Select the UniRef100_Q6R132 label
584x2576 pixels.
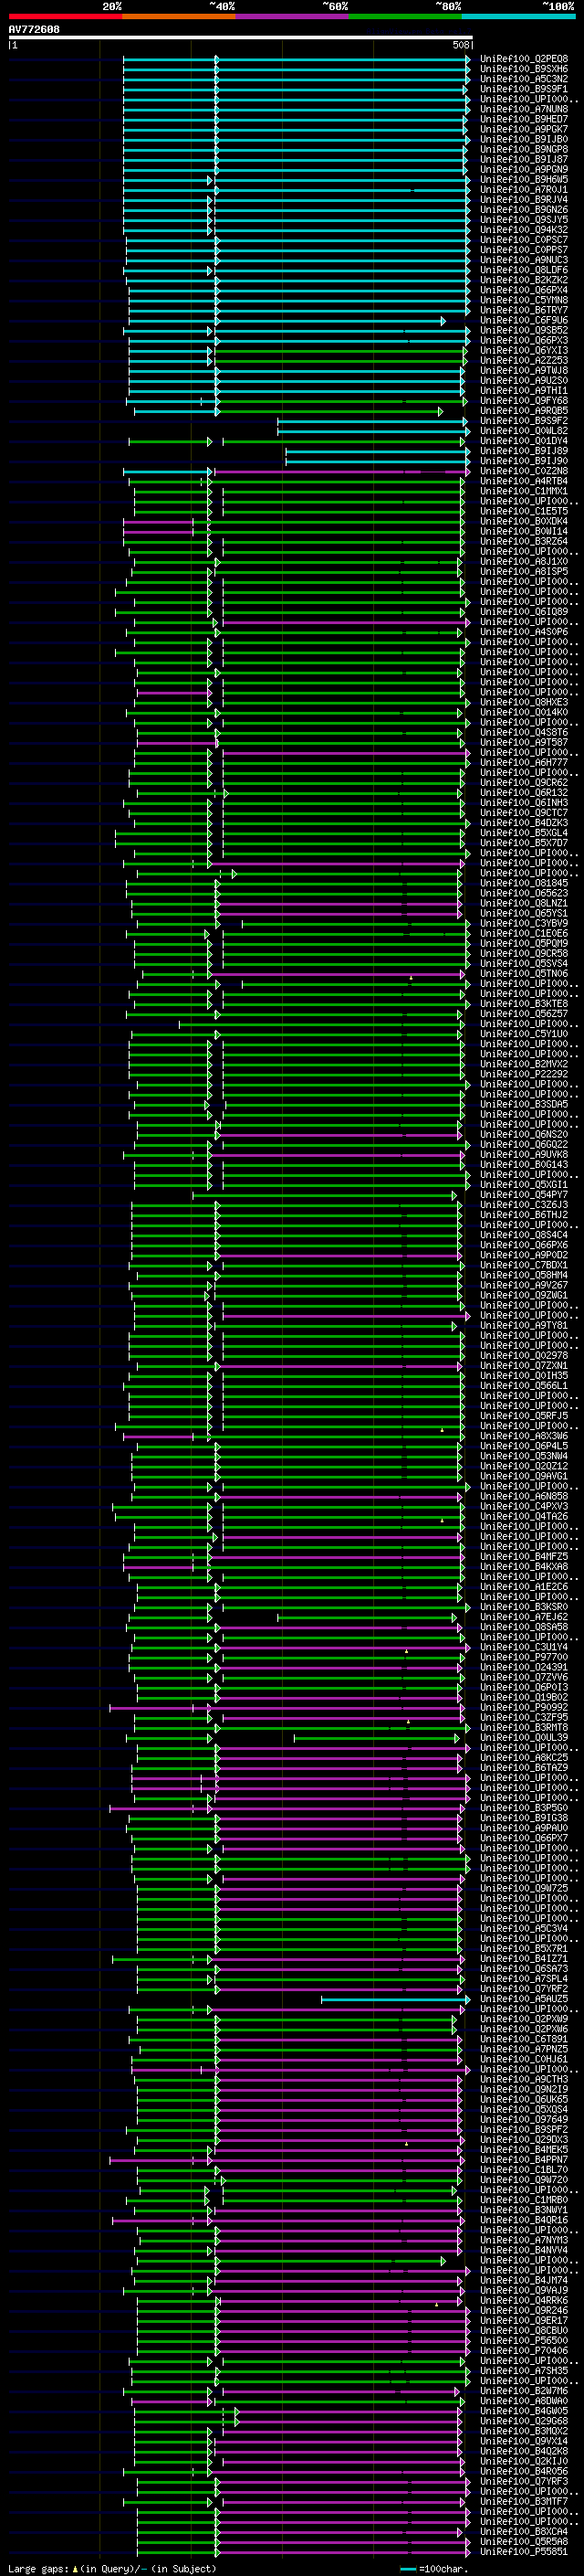(x=524, y=793)
